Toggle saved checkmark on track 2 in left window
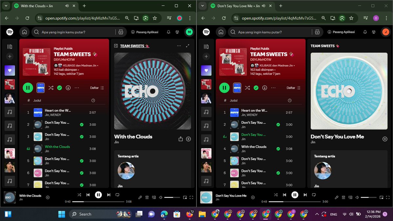This screenshot has width=393, height=221. coord(82,124)
